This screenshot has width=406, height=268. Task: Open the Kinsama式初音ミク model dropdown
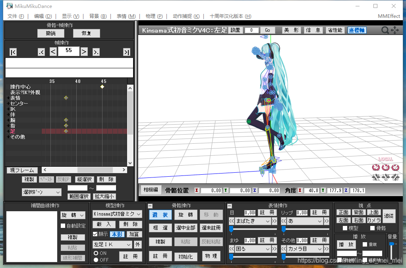(117, 214)
